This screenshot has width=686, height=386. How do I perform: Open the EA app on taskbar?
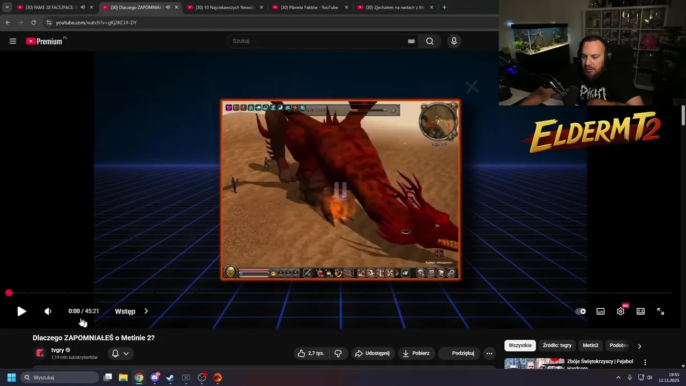(x=218, y=377)
